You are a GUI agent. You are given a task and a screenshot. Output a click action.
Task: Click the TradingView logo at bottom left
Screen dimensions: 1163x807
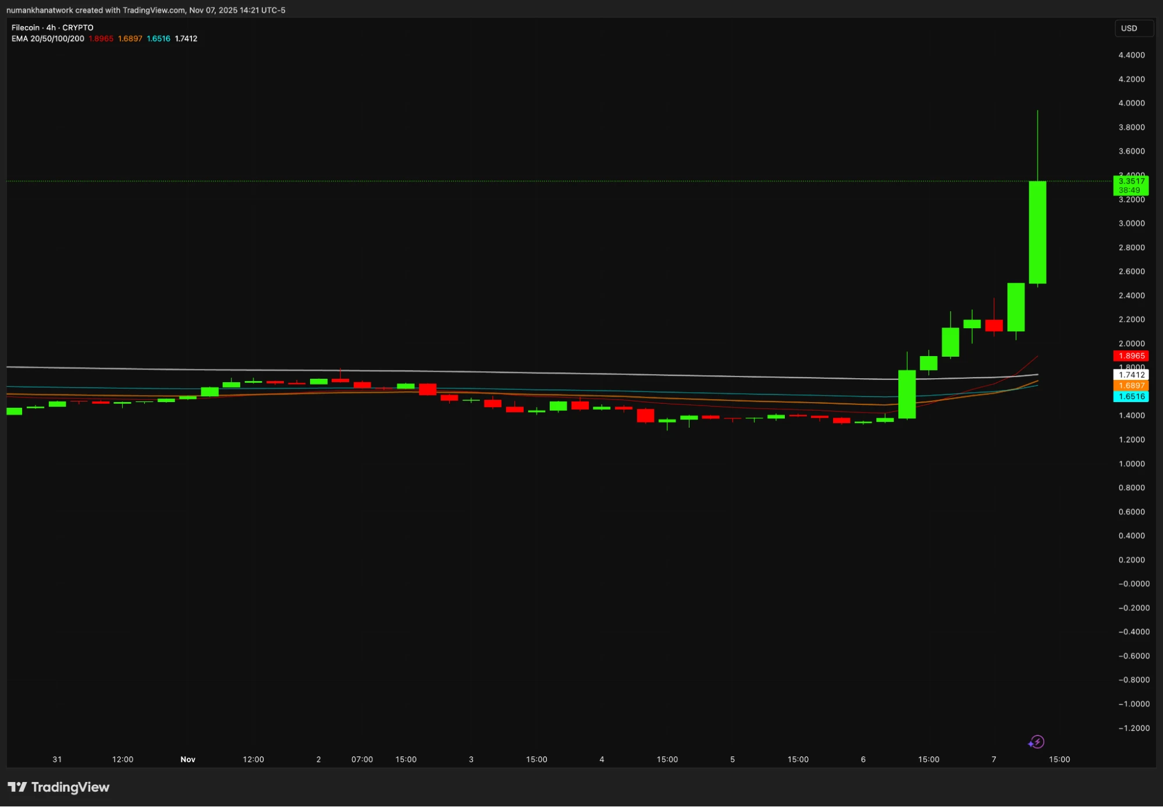(x=59, y=787)
